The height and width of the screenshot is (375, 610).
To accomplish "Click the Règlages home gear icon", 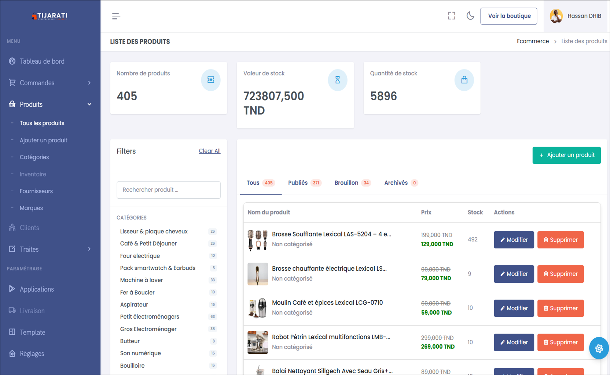I will 12,353.
